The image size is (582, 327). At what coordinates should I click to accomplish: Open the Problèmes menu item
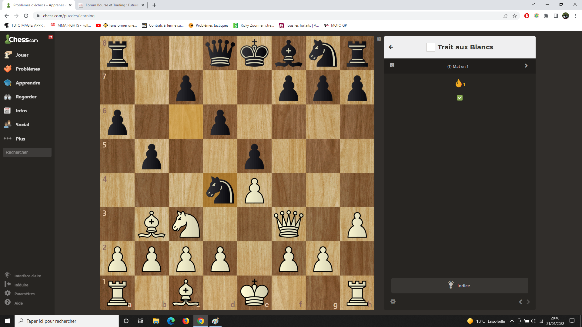point(27,69)
